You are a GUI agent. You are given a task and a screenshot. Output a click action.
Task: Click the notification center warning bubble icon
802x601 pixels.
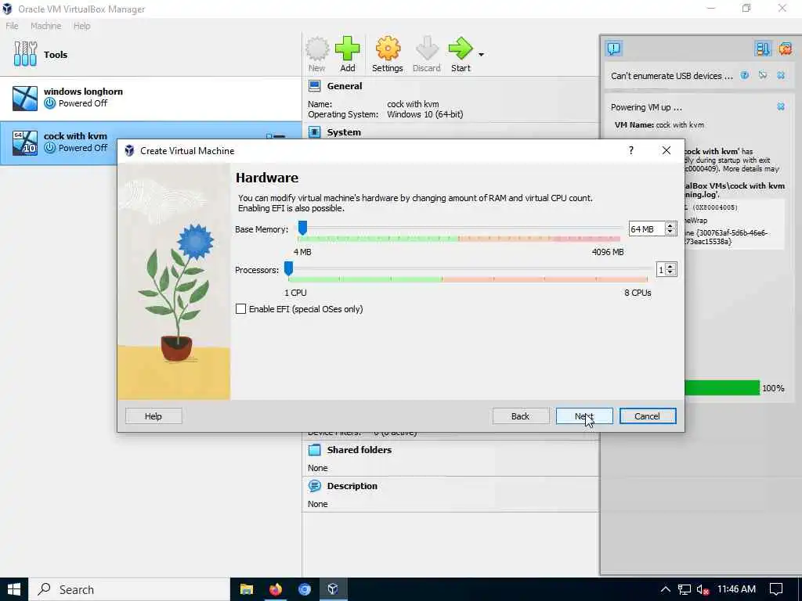tap(614, 49)
